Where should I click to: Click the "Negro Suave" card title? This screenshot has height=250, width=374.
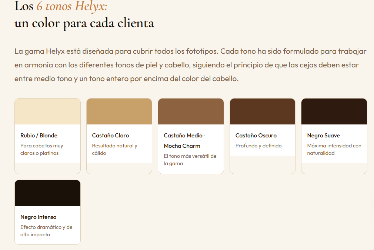click(x=323, y=136)
